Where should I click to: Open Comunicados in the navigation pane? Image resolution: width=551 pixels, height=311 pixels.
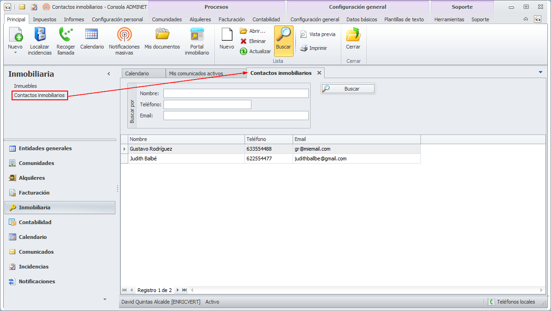click(60, 252)
